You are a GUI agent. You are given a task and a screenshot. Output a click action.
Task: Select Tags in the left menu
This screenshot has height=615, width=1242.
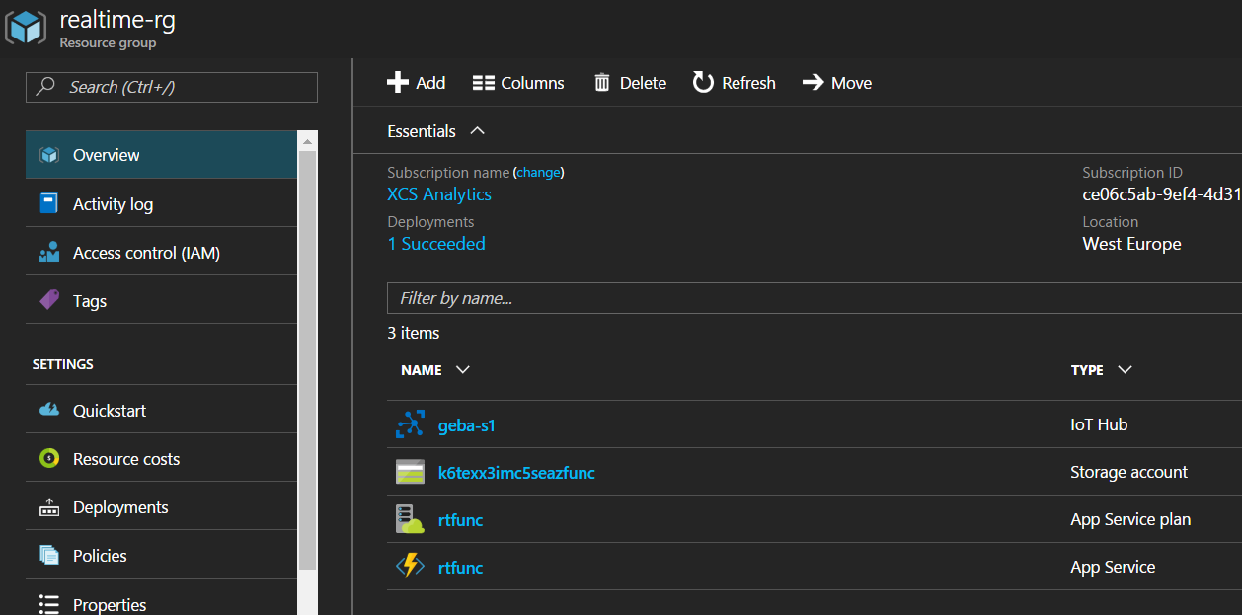89,301
